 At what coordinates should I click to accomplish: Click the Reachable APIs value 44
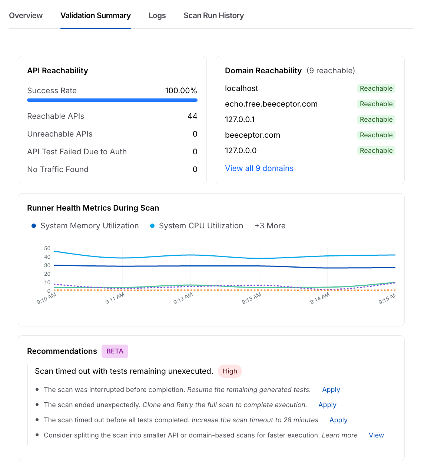point(192,116)
